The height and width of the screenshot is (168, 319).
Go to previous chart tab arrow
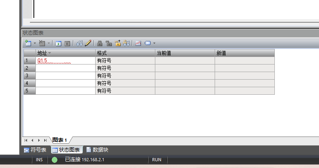click(x=32, y=141)
